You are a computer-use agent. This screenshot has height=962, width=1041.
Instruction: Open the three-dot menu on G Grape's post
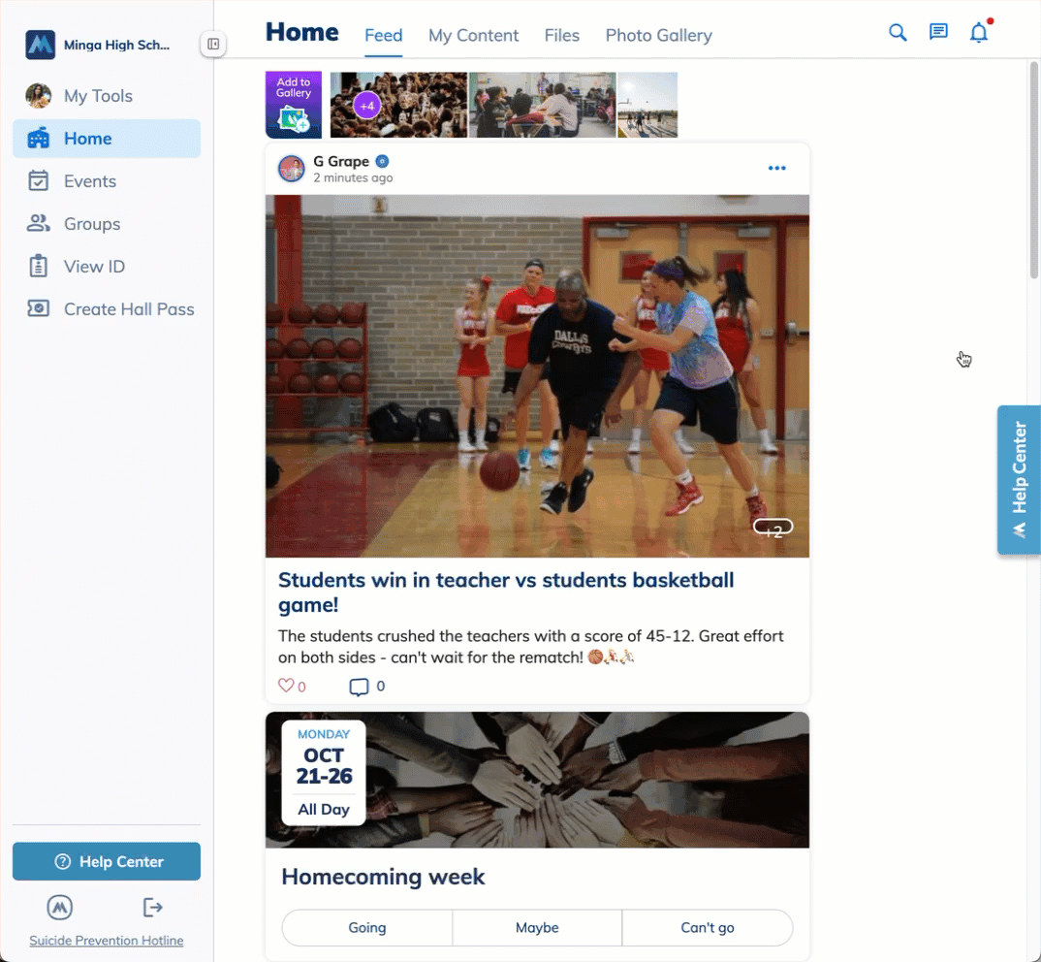pyautogui.click(x=776, y=168)
